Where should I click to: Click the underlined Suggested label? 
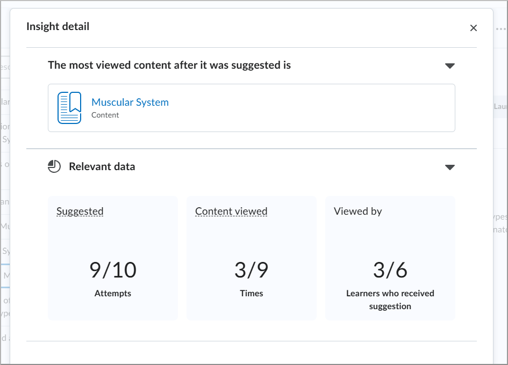(80, 211)
